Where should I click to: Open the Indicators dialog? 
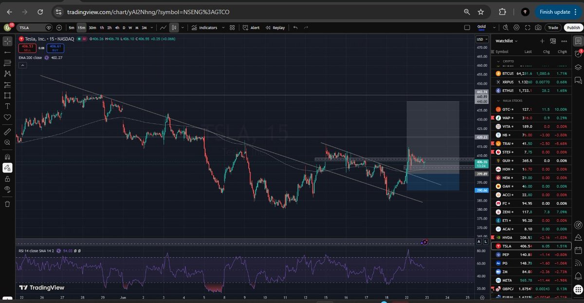click(x=204, y=28)
